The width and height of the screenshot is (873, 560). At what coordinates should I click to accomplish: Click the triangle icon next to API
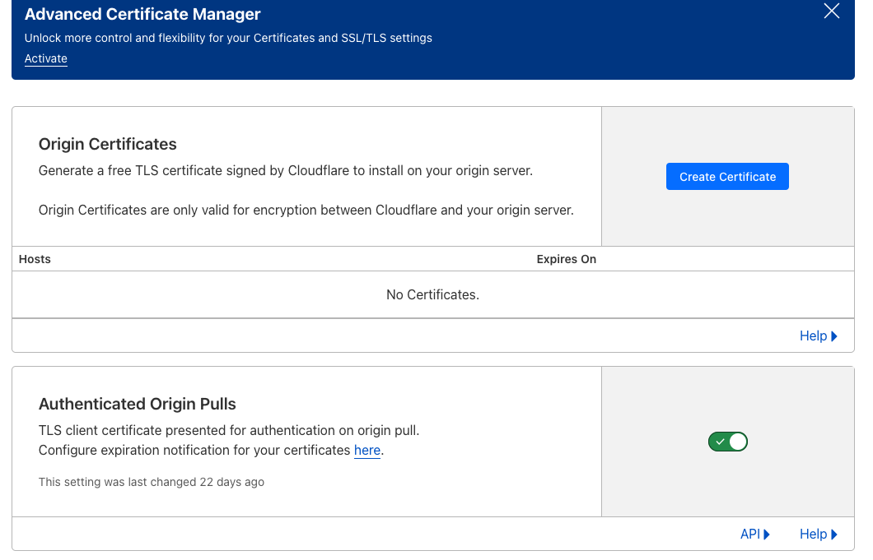point(767,534)
